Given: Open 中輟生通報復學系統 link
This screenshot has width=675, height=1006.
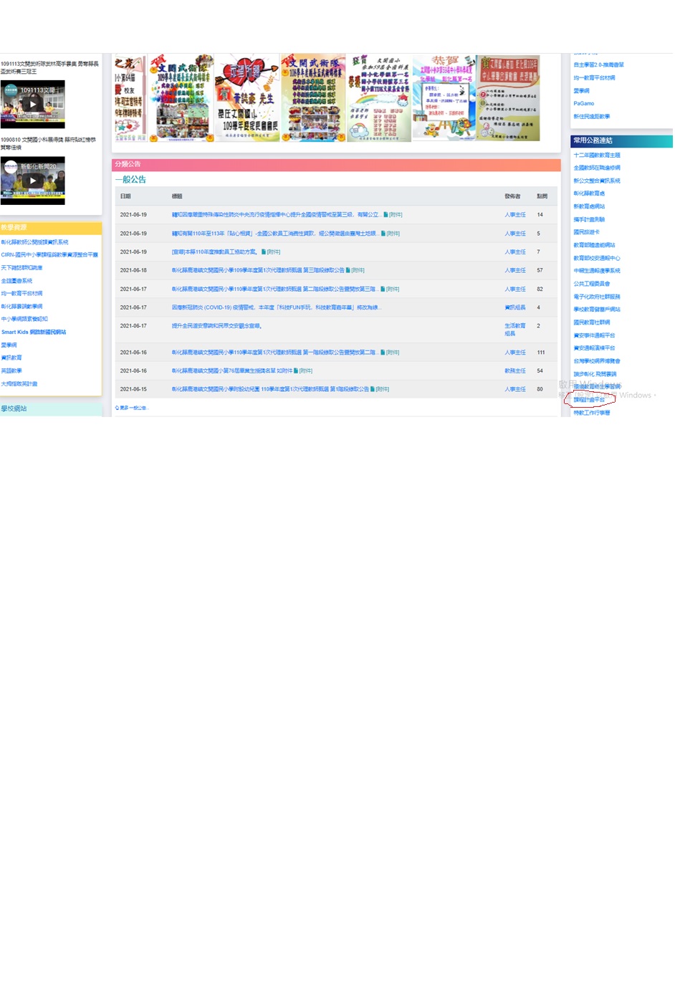Looking at the screenshot, I should click(x=597, y=272).
